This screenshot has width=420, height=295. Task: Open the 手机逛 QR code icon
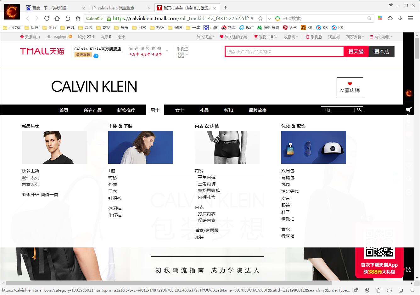click(181, 55)
